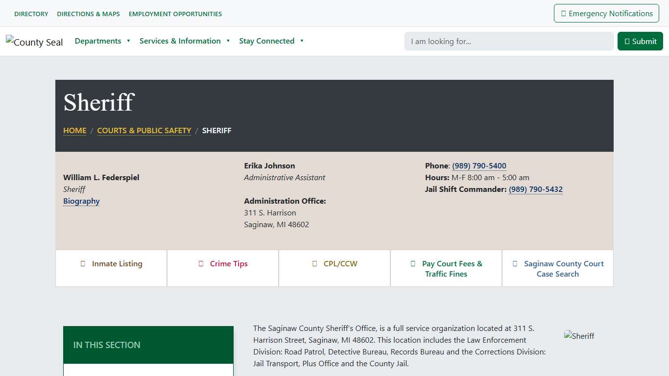
Task: Click the Inmate Listing icon
Action: pyautogui.click(x=83, y=264)
